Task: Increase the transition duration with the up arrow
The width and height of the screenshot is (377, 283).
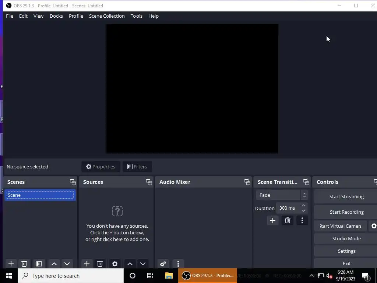Action: click(303, 206)
